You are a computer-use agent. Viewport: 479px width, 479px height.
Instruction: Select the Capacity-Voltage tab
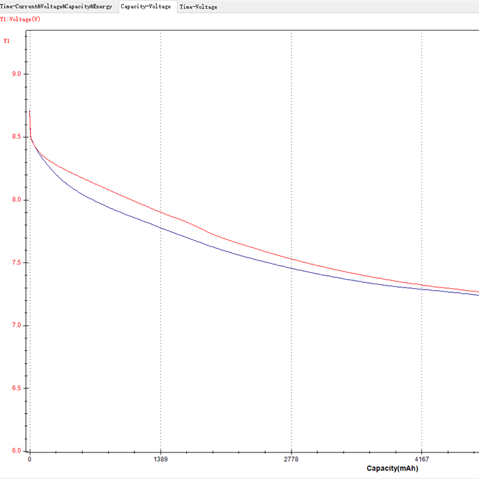coord(146,7)
